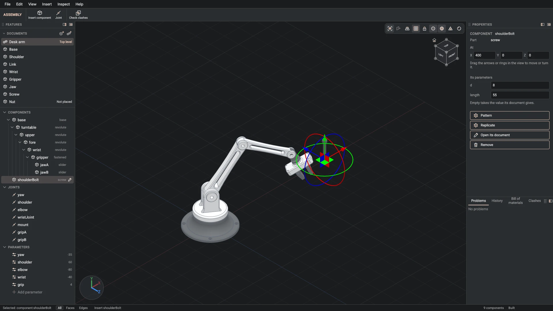Collapse the gripper component node
This screenshot has width=553, height=311.
pyautogui.click(x=27, y=157)
